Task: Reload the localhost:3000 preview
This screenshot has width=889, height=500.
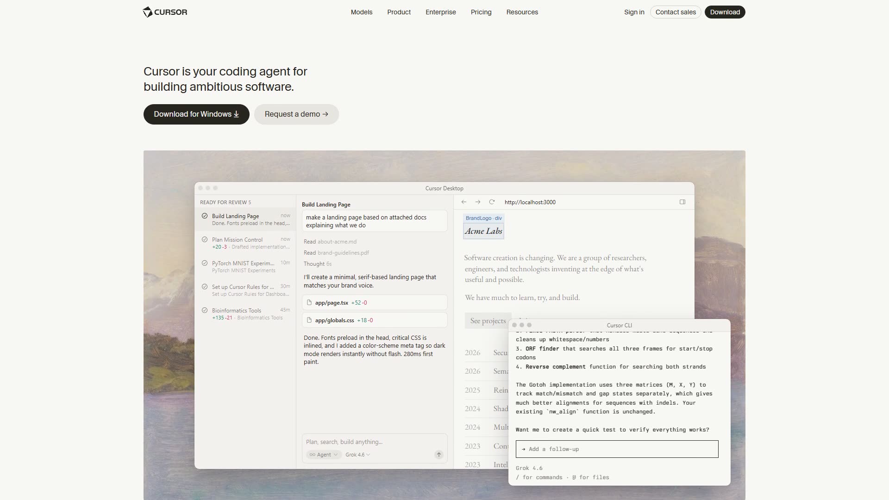Action: tap(492, 202)
